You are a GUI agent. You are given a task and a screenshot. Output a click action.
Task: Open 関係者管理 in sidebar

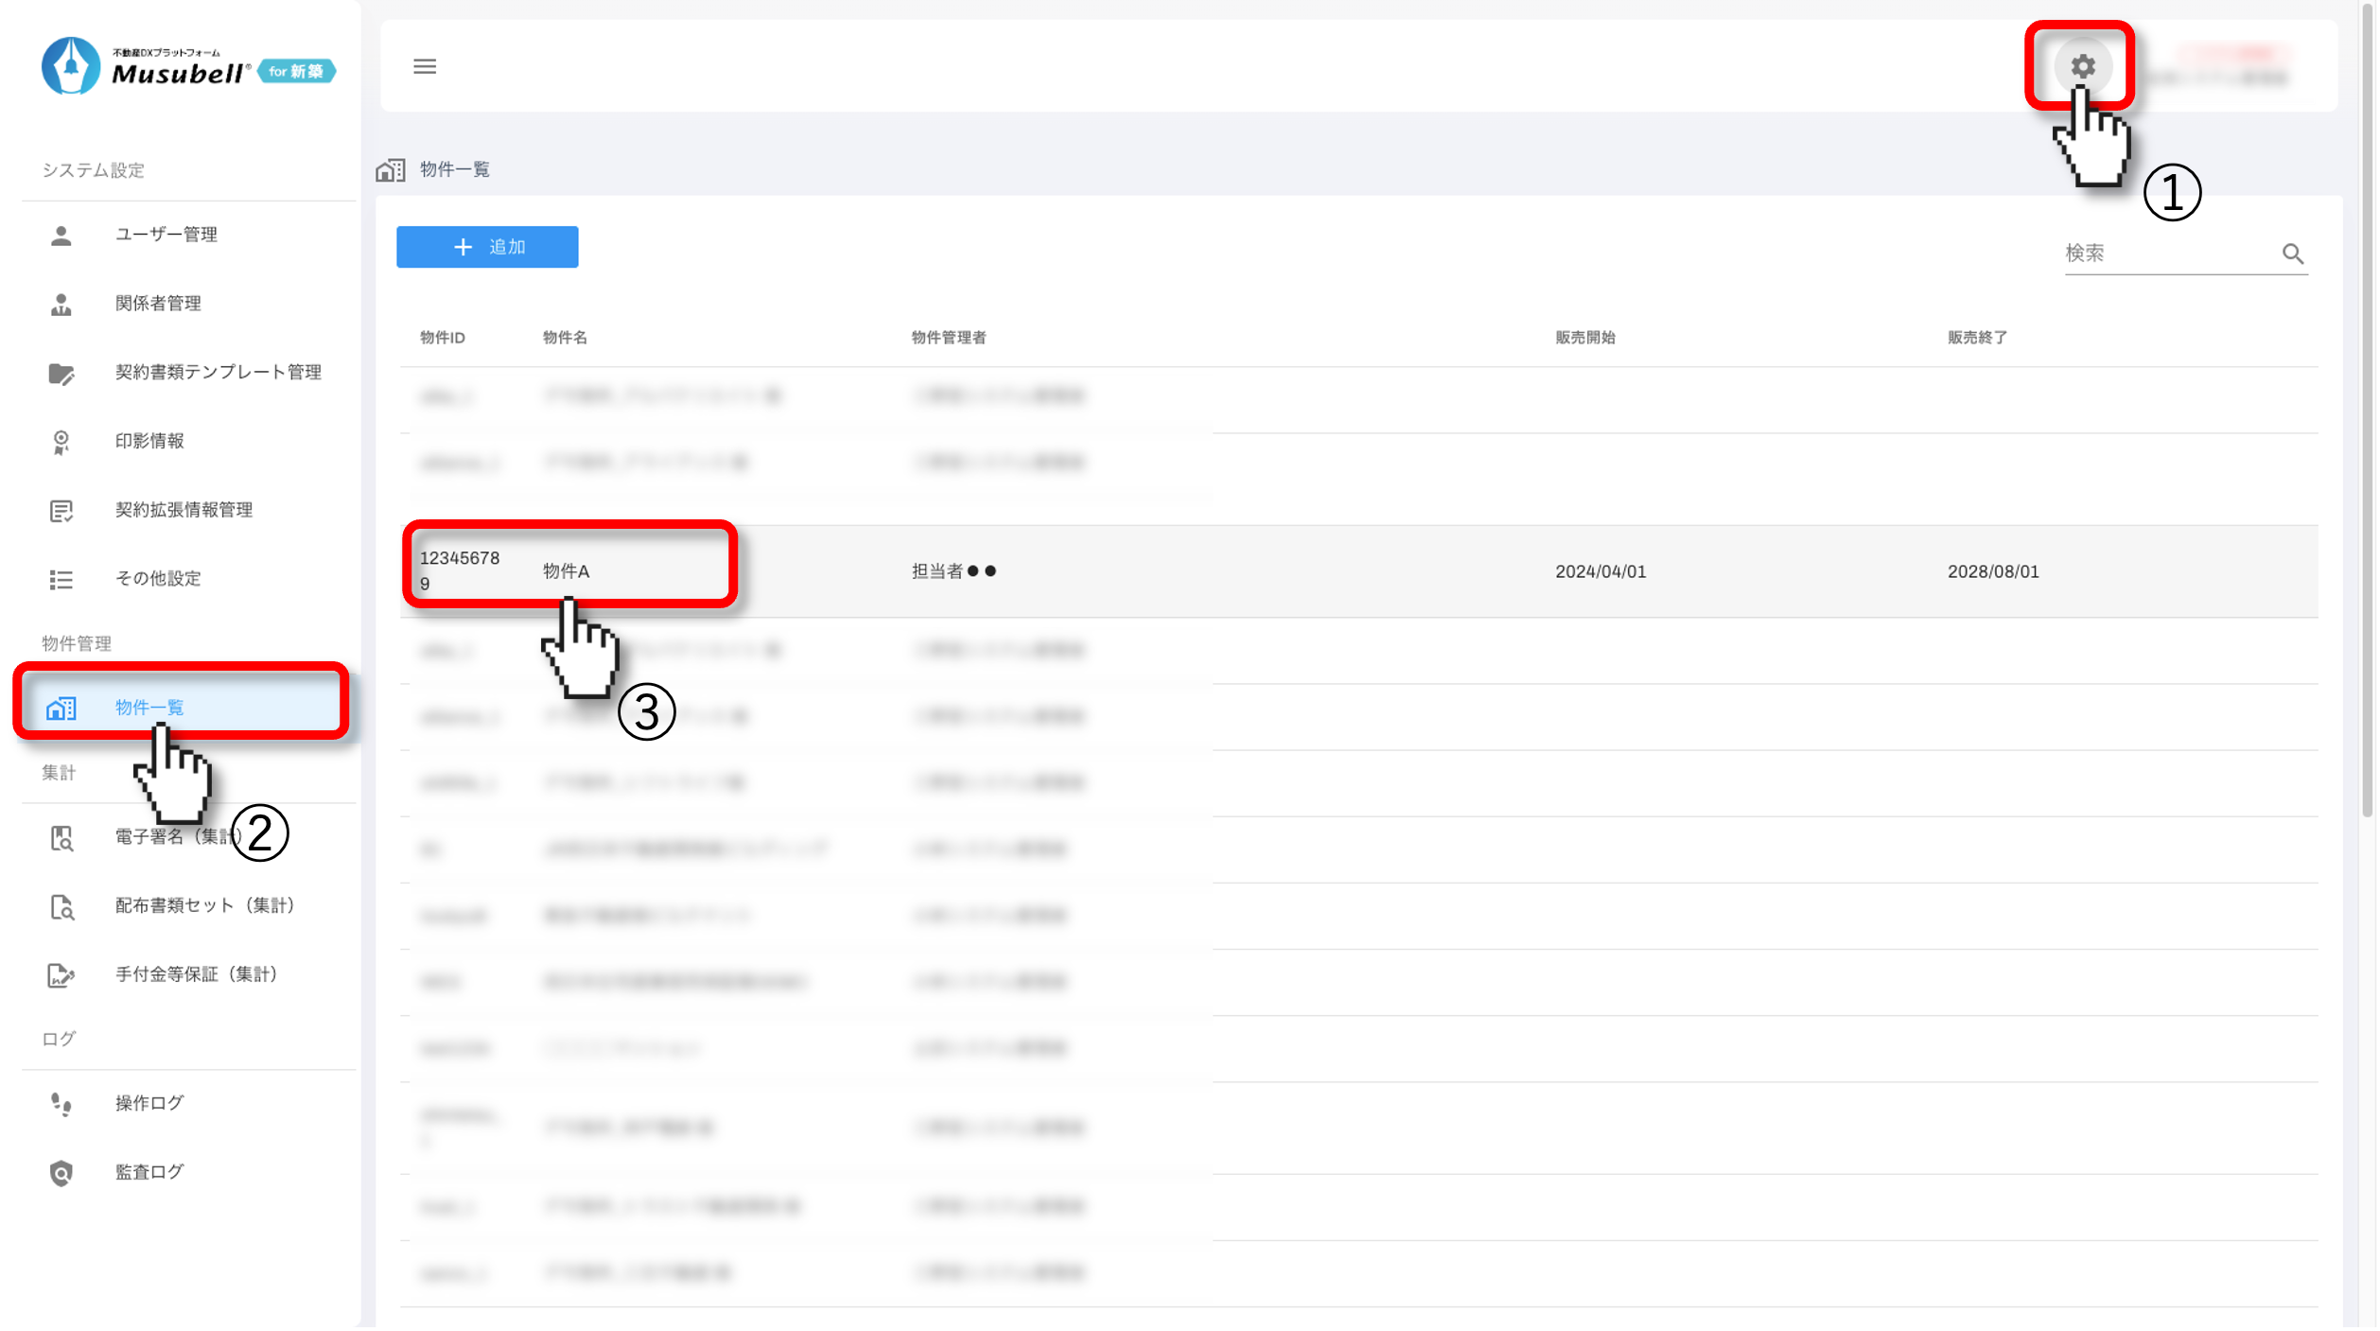[x=158, y=304]
